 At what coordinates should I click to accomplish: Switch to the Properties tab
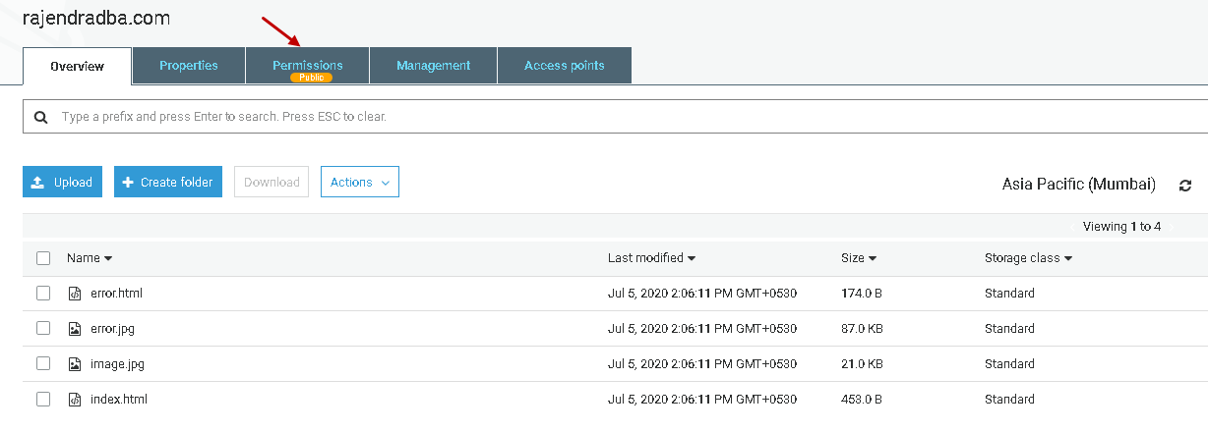(x=189, y=66)
